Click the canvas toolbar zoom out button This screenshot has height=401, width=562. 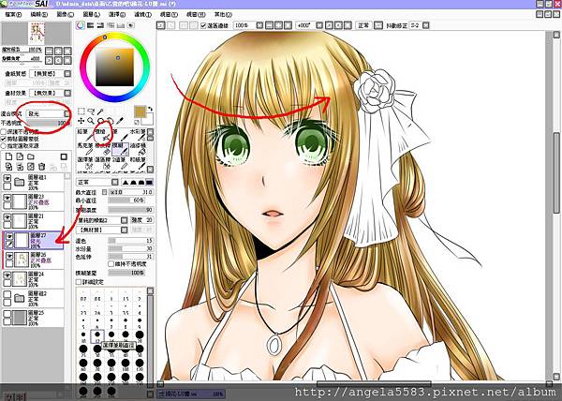pyautogui.click(x=269, y=25)
